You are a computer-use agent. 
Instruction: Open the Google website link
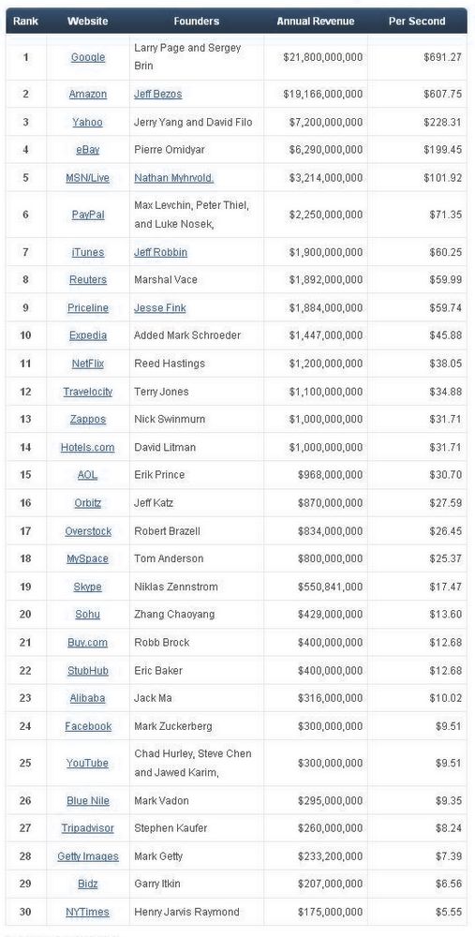pos(88,57)
